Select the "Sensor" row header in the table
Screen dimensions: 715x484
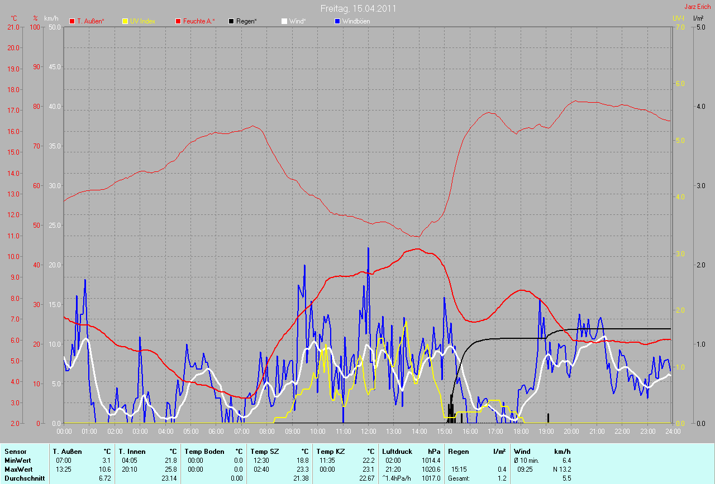tap(15, 451)
